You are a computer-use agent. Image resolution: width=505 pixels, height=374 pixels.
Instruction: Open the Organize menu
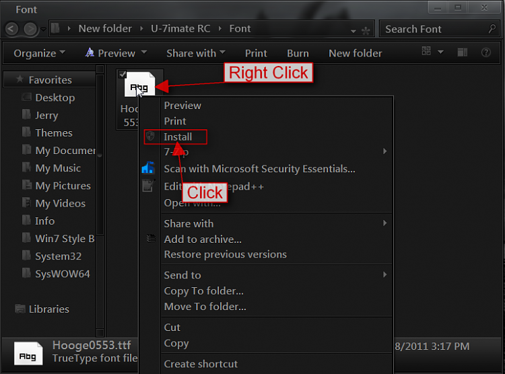click(x=39, y=53)
